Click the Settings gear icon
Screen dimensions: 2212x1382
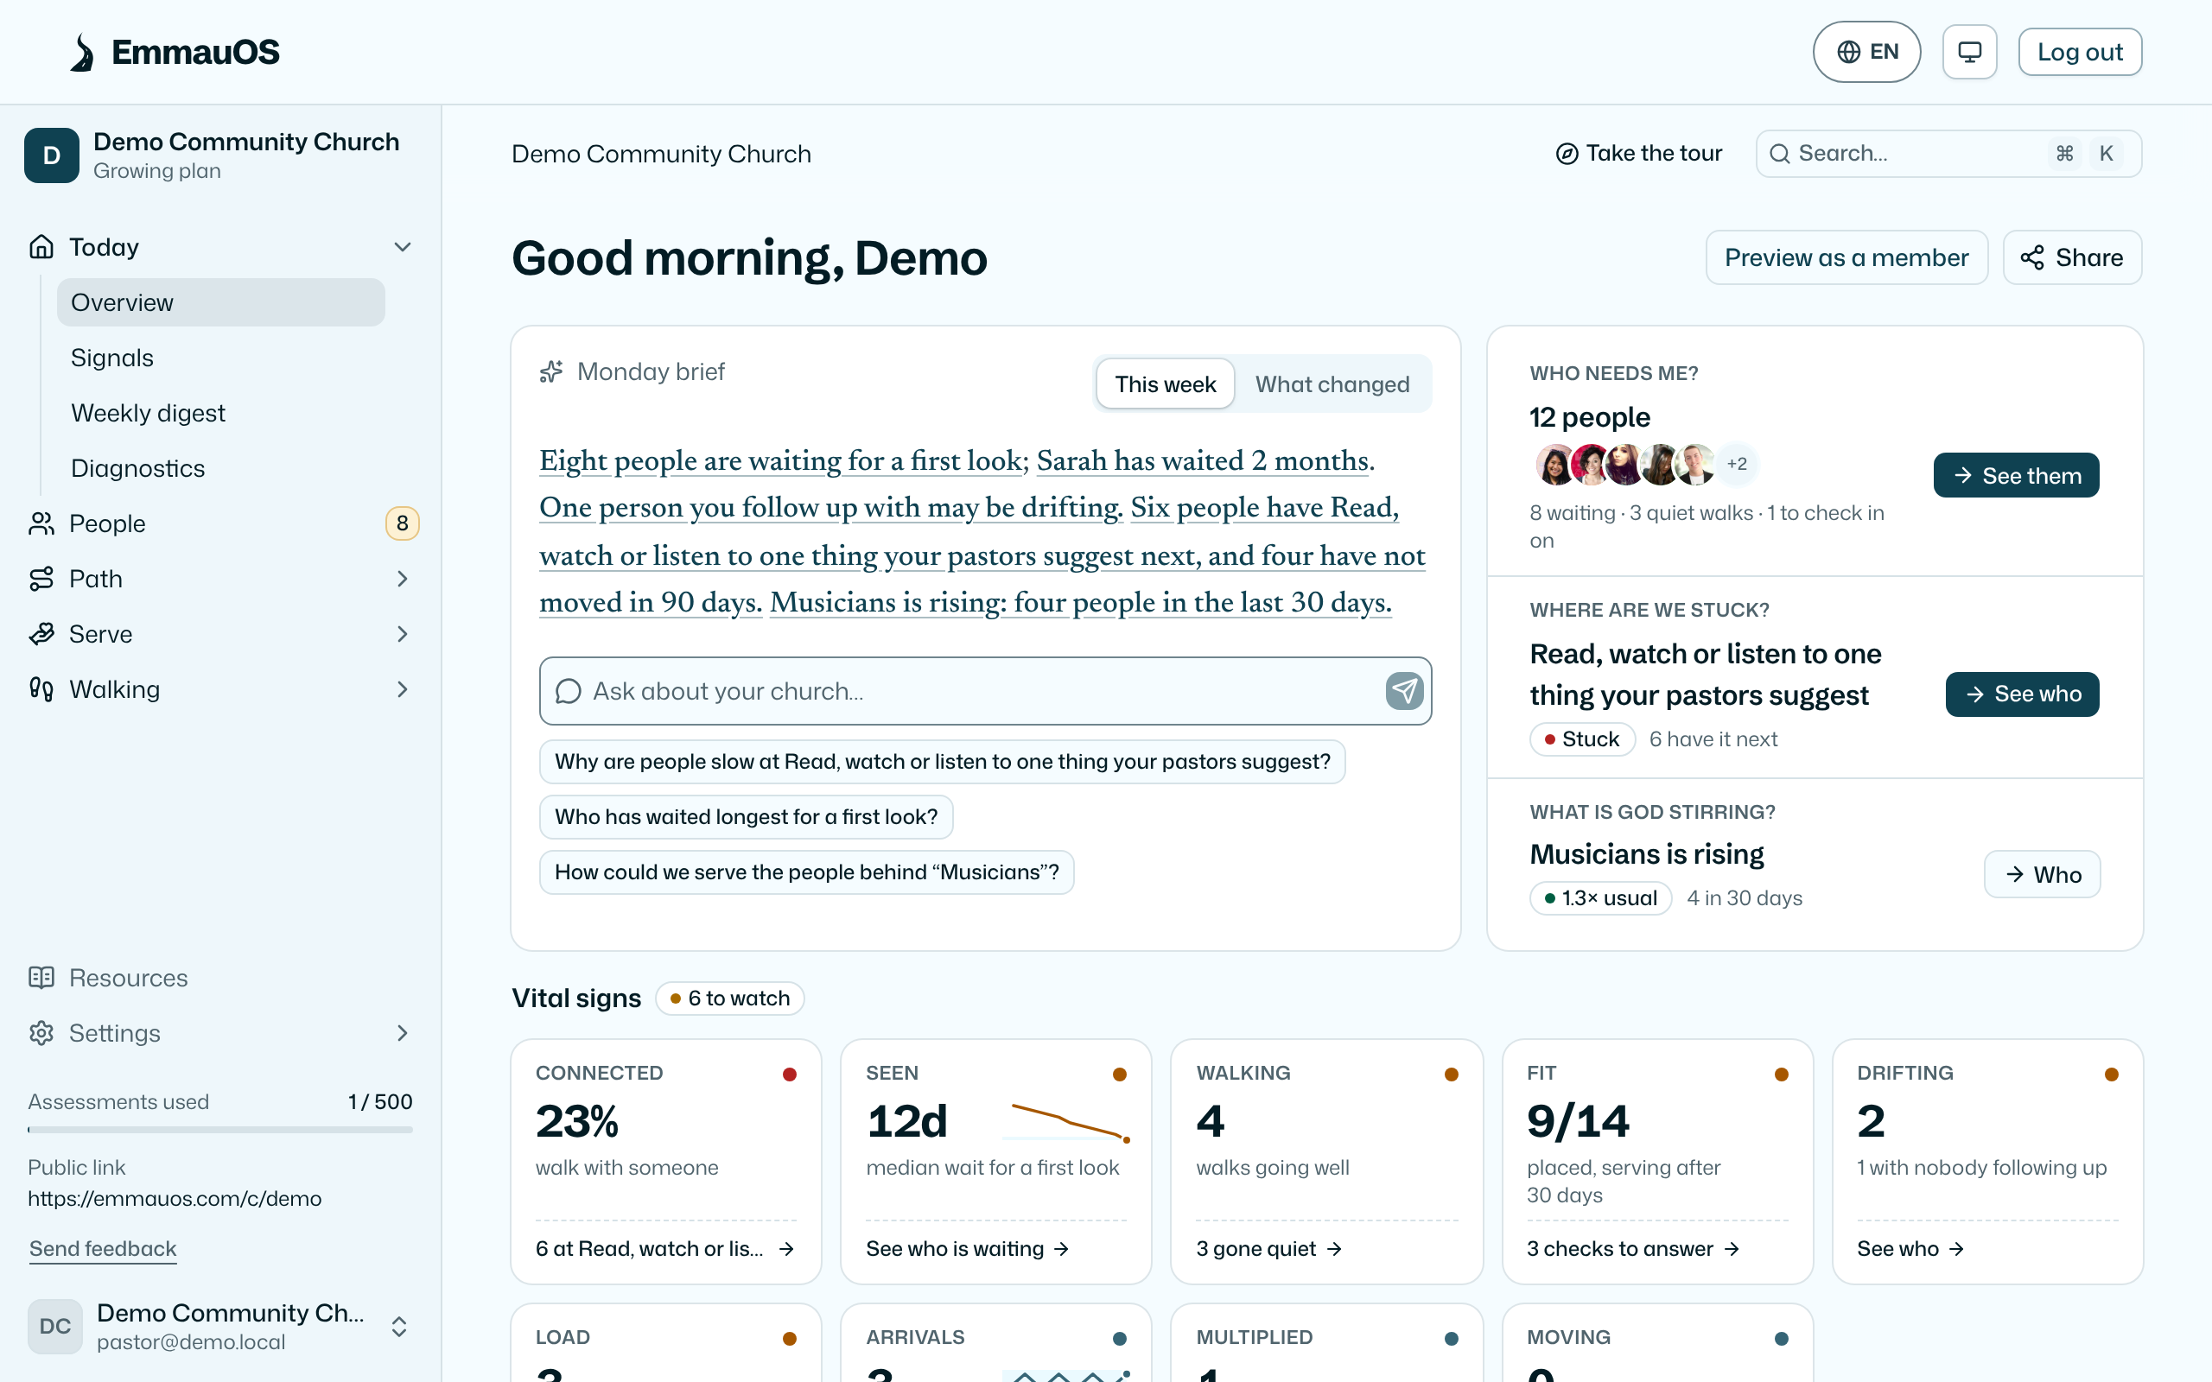coord(41,1033)
